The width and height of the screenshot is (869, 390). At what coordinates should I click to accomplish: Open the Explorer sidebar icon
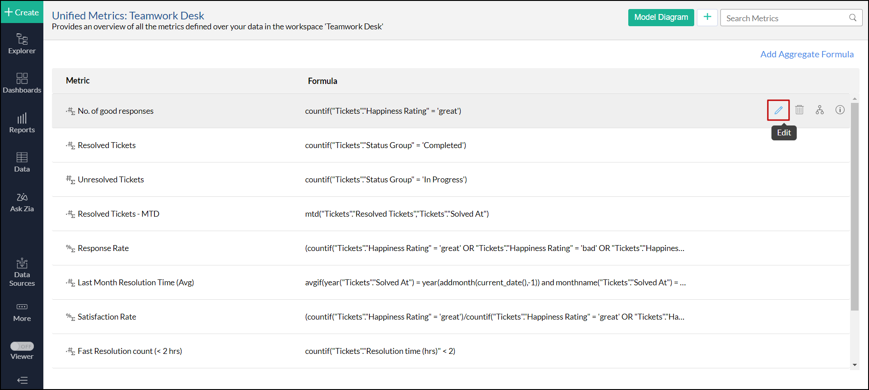pos(22,44)
